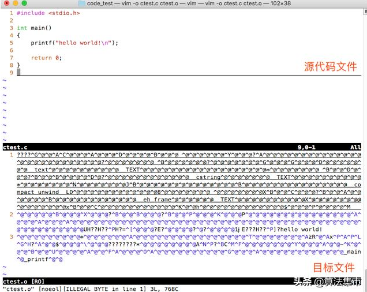Click the 'int' keyword on line 3

tap(22, 28)
